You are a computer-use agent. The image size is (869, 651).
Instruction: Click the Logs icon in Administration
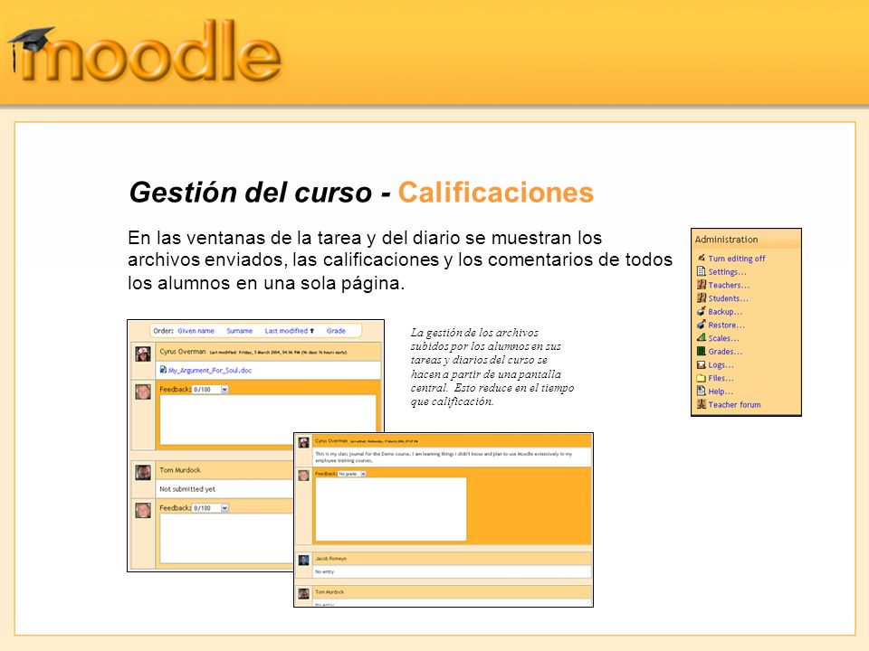(x=701, y=364)
